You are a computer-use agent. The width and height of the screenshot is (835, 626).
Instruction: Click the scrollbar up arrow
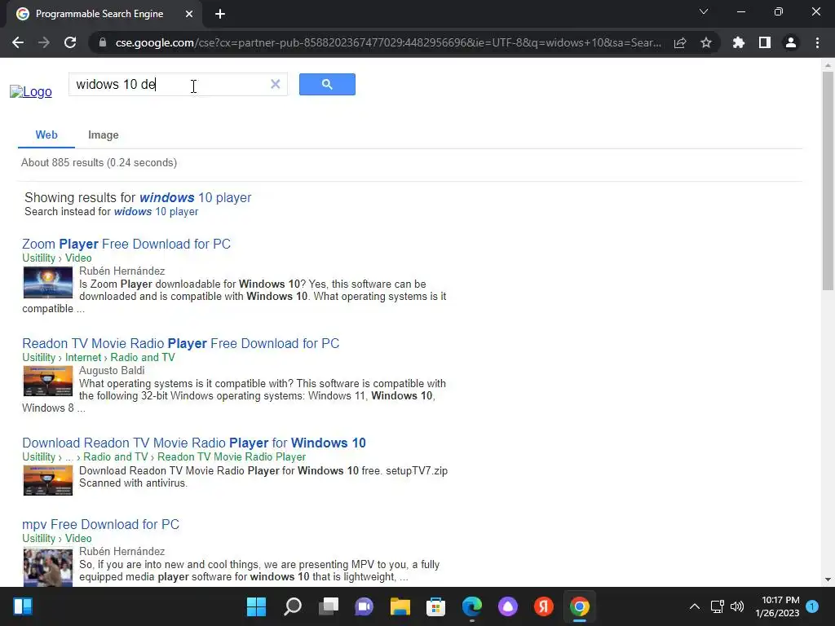pos(828,65)
